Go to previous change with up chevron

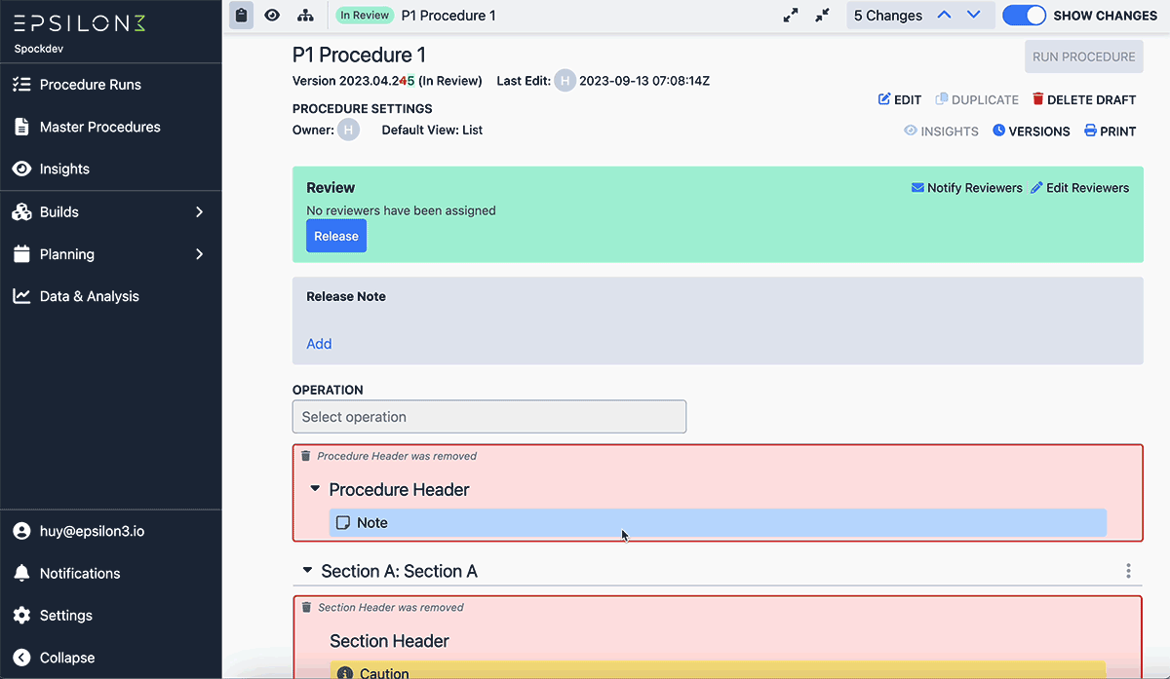[x=944, y=15]
